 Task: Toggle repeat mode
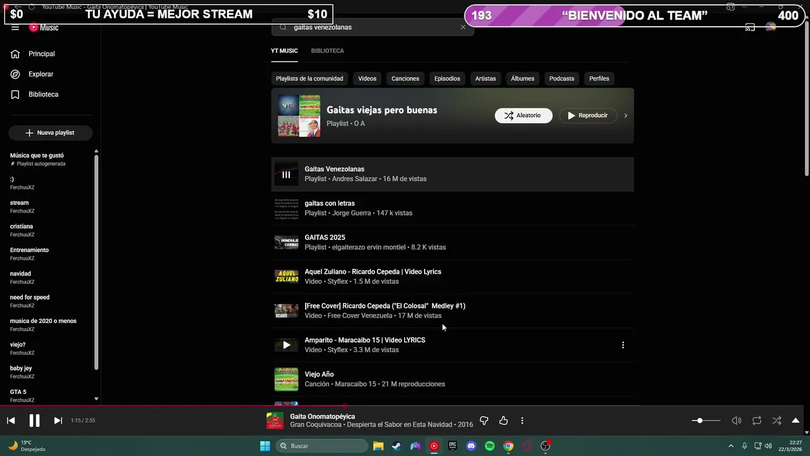tap(757, 421)
